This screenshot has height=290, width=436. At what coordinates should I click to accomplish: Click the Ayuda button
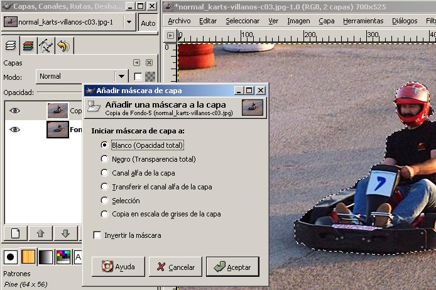119,267
